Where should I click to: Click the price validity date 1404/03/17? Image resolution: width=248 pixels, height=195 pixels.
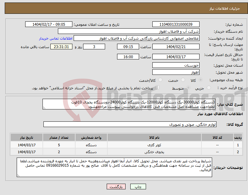(176, 57)
